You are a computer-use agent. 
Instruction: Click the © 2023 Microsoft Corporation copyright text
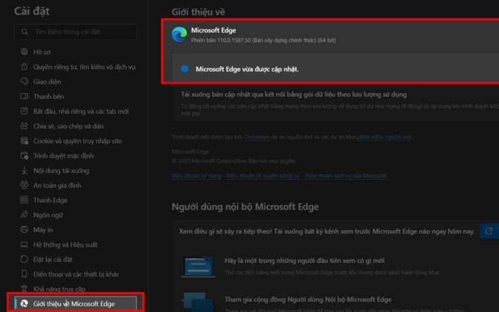[234, 161]
